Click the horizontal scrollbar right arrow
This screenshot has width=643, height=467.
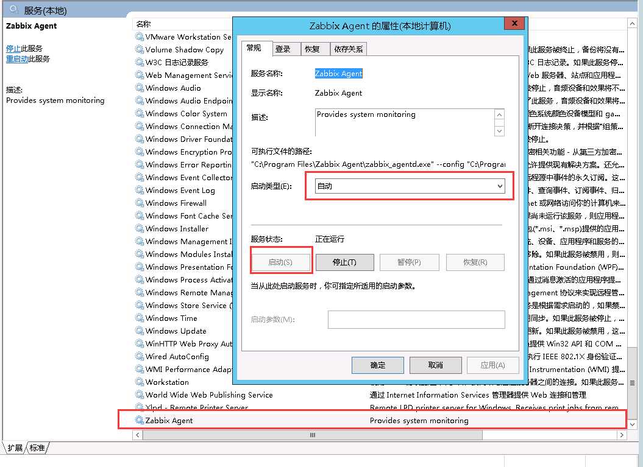point(622,435)
